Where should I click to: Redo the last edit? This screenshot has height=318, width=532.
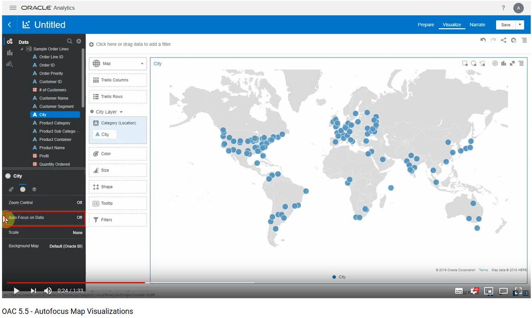coord(493,40)
